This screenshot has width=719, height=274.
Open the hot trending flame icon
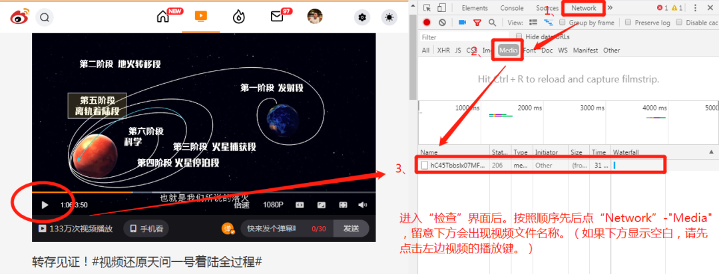238,17
